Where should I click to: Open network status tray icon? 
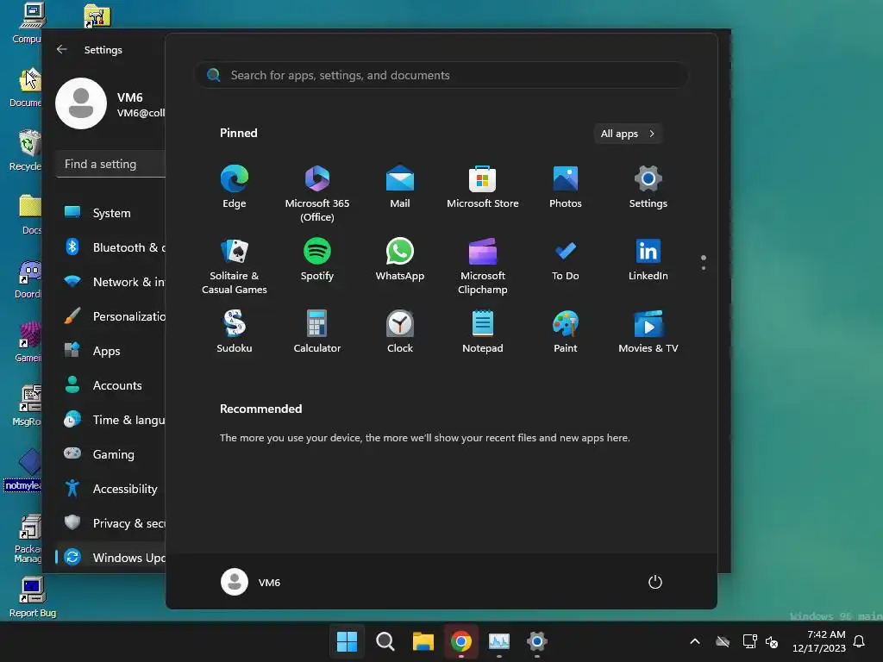pos(749,641)
